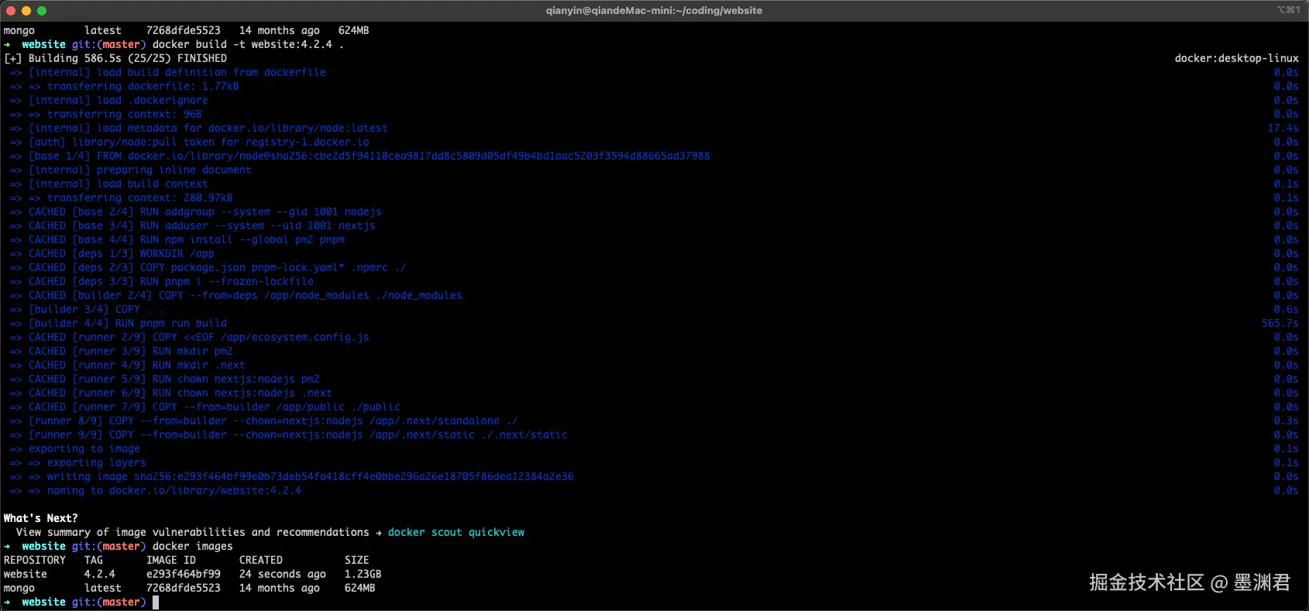Click the 'docker images' command text

[x=192, y=546]
